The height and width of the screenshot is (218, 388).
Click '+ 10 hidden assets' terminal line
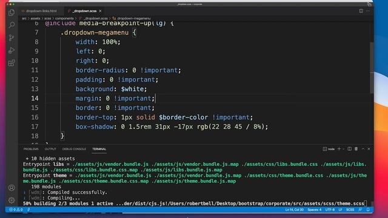pyautogui.click(x=50, y=159)
